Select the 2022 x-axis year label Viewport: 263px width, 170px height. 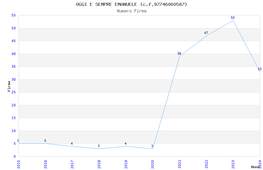pos(206,164)
